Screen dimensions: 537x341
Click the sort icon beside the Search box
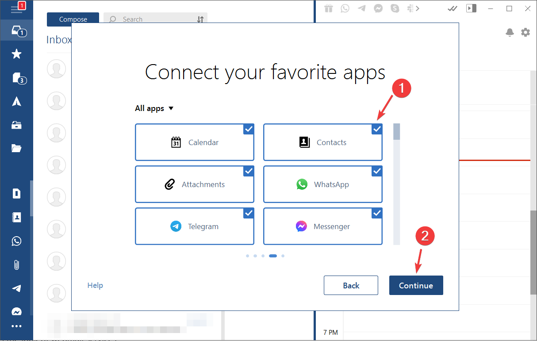(x=200, y=19)
